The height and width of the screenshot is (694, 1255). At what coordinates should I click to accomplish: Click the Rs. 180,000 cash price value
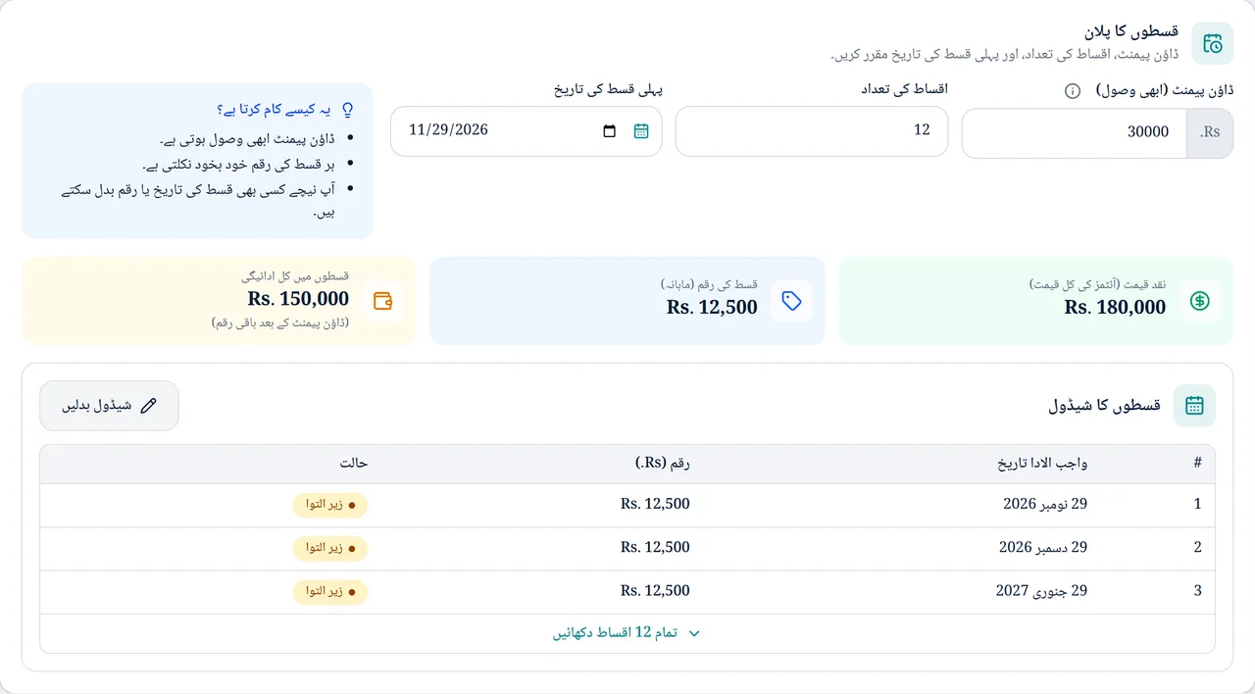(x=1115, y=308)
